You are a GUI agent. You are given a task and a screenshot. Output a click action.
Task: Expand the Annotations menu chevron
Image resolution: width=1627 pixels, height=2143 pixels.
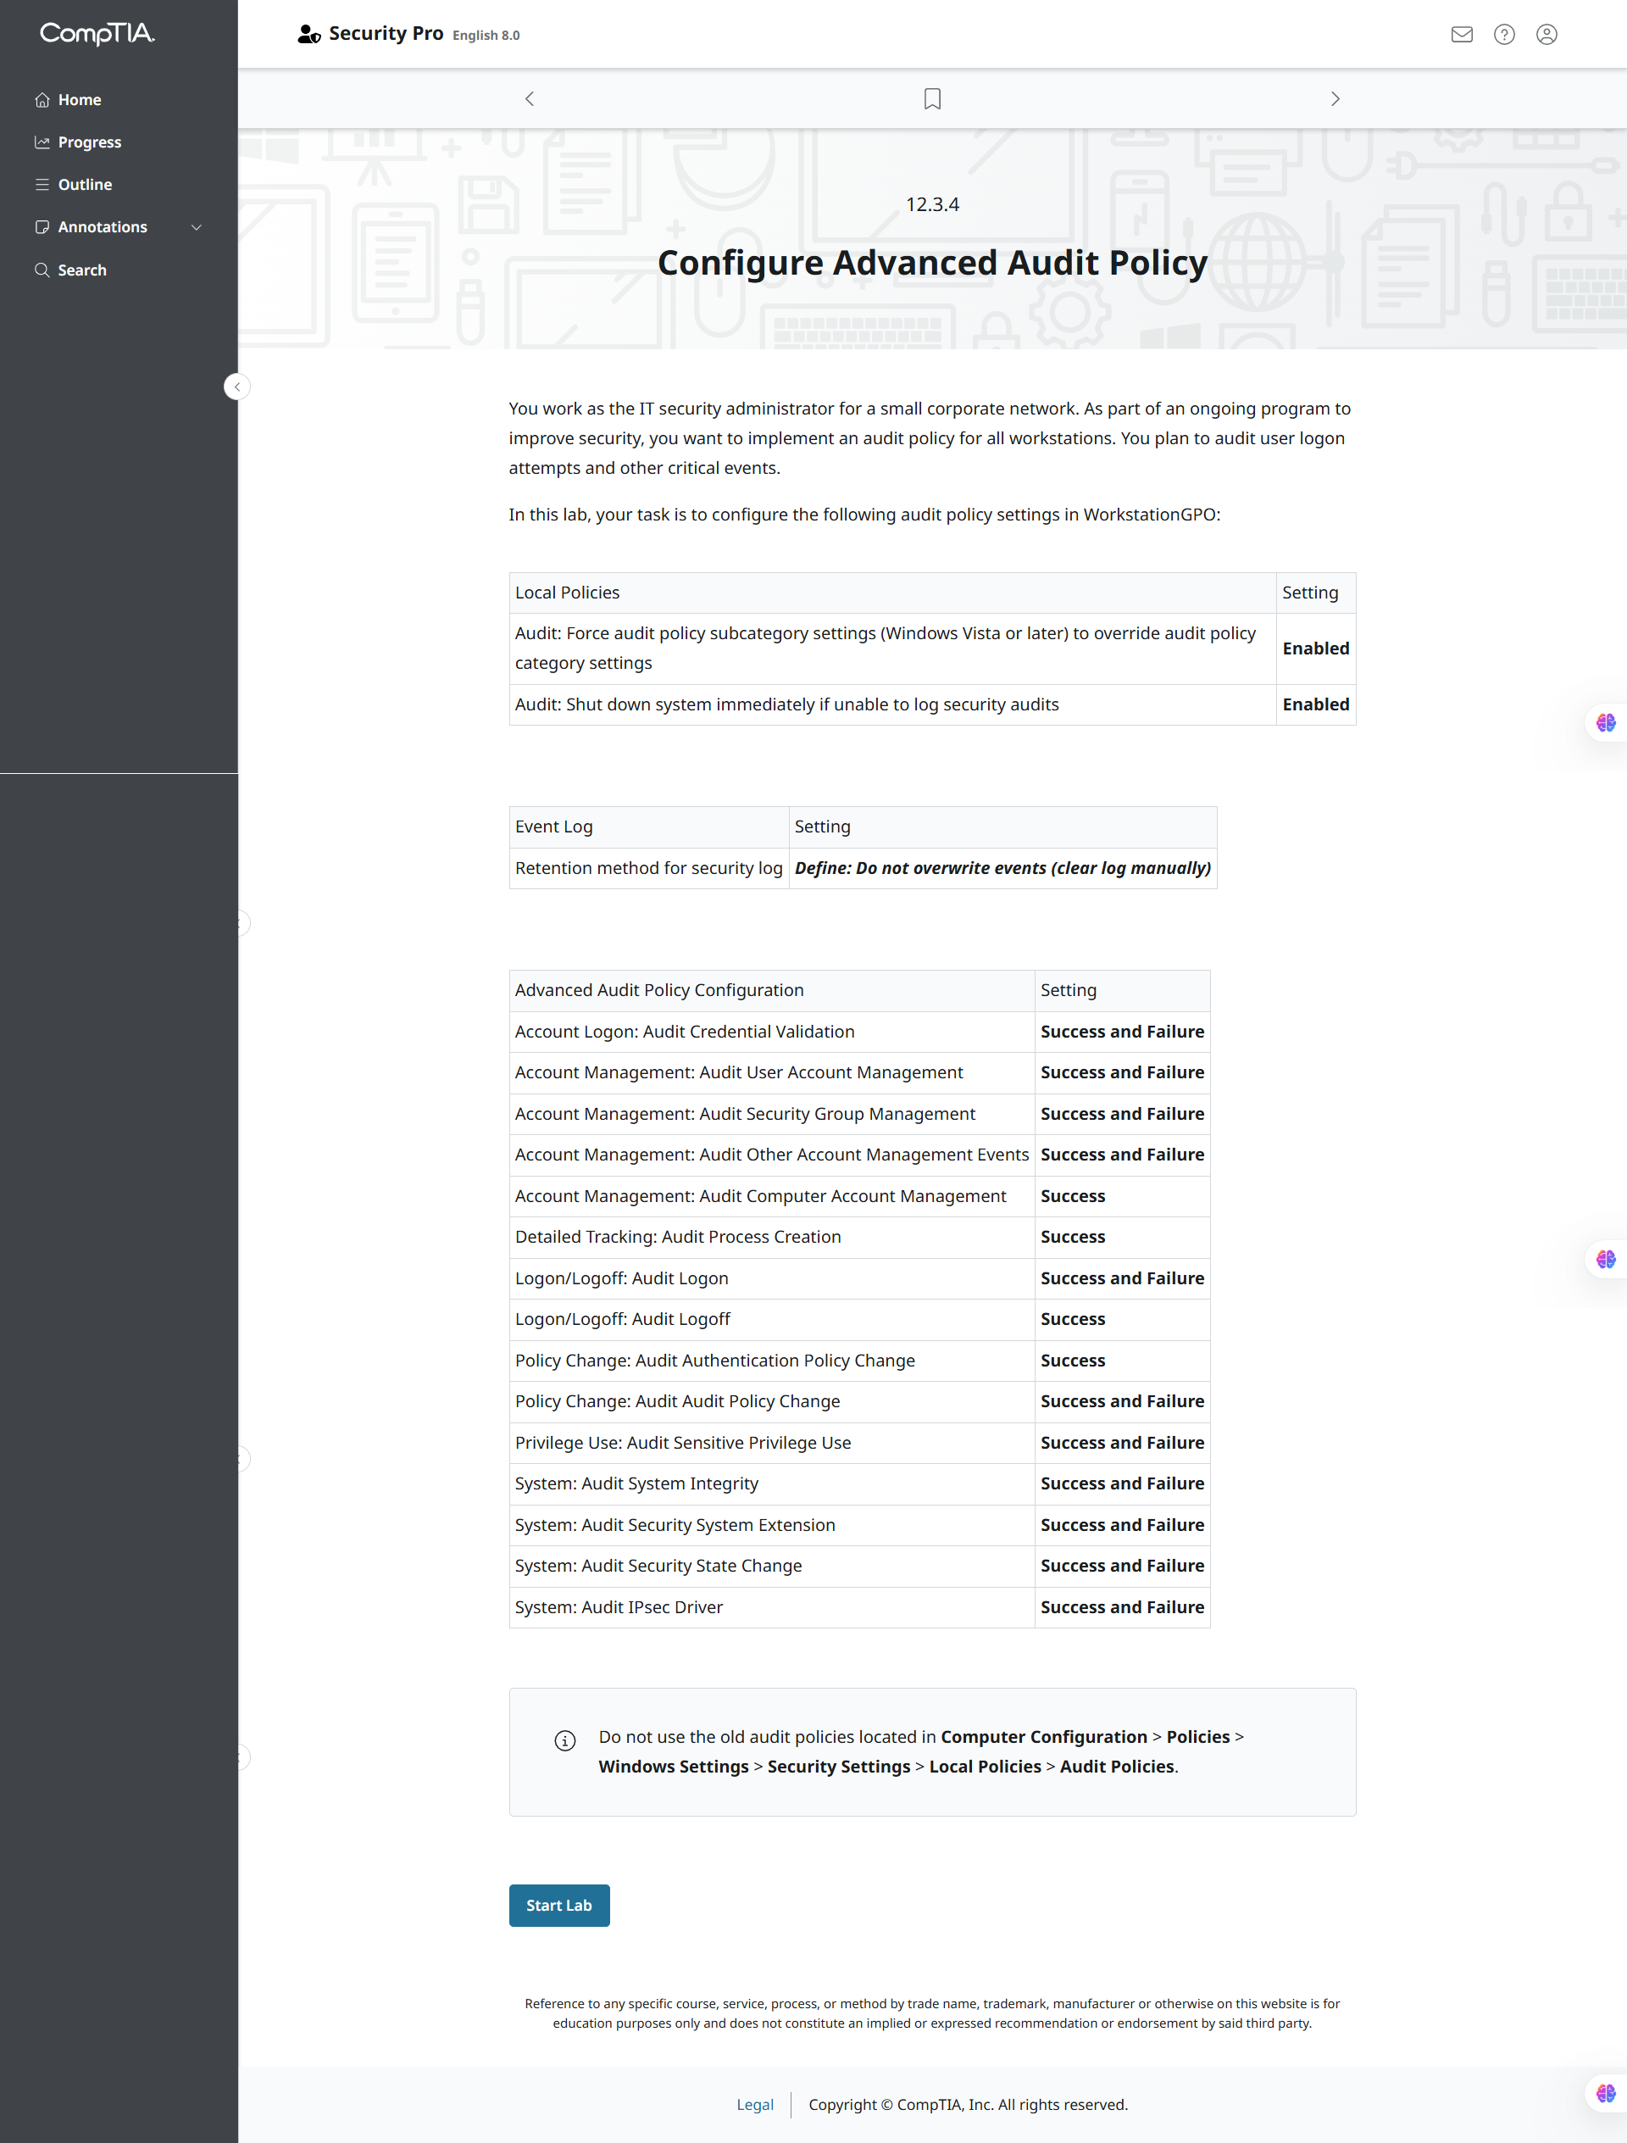click(197, 228)
